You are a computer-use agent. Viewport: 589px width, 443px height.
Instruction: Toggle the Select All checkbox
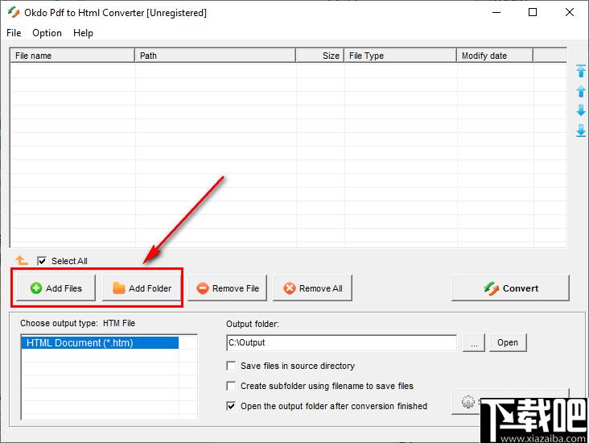click(42, 261)
